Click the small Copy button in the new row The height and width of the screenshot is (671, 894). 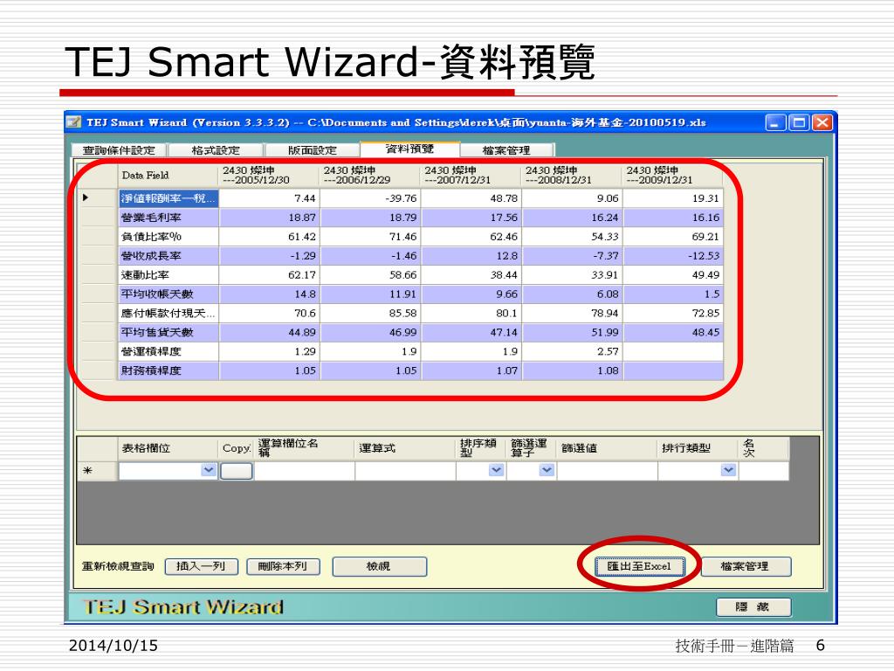pyautogui.click(x=236, y=472)
